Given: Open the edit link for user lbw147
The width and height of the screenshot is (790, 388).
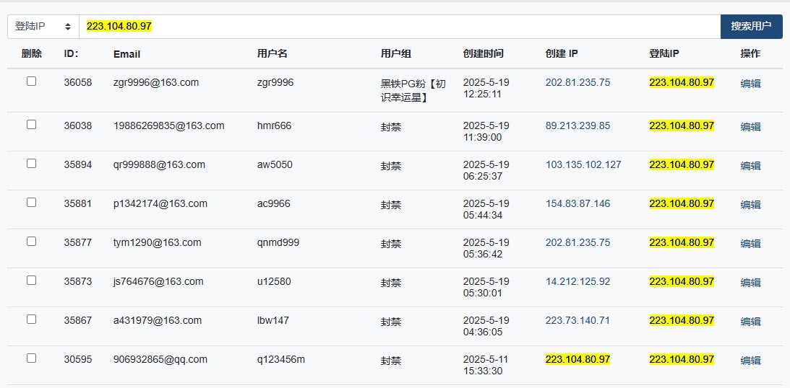Looking at the screenshot, I should tap(750, 321).
